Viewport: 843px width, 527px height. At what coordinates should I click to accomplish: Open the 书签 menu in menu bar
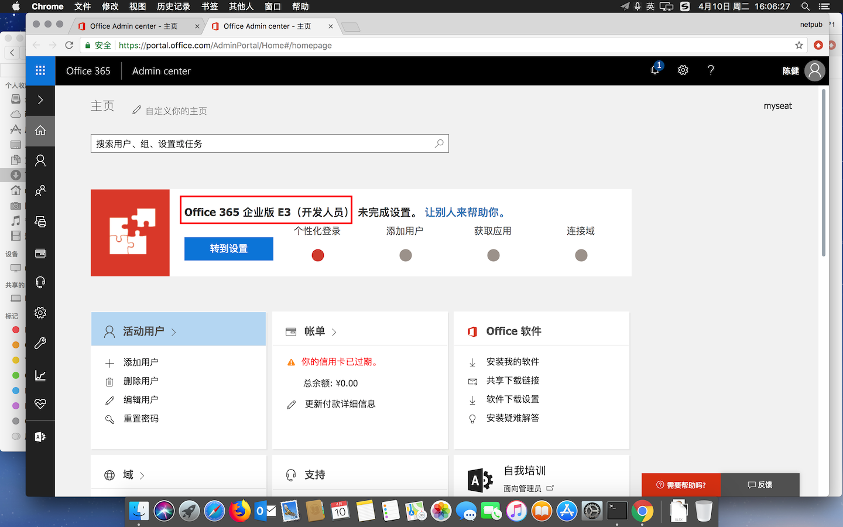point(210,6)
